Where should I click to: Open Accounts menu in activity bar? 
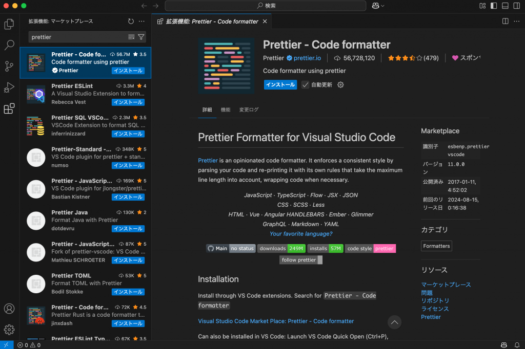9,309
